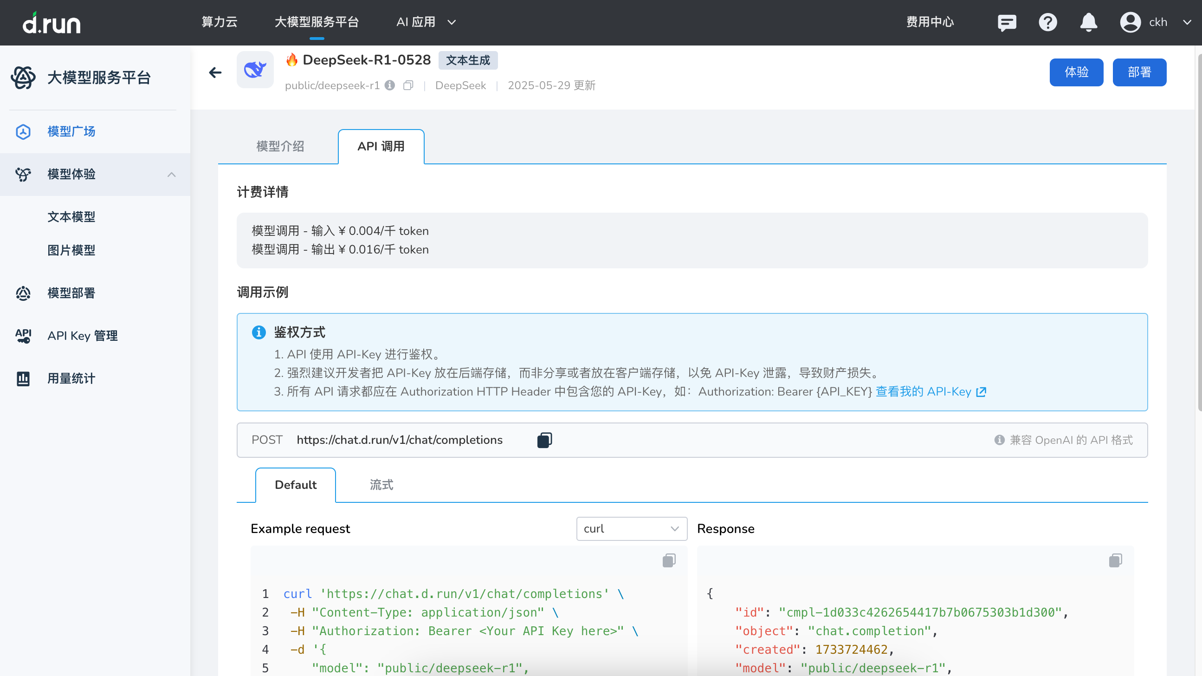The width and height of the screenshot is (1202, 676).
Task: Copy the model ID public/deepseek-r1
Action: point(408,85)
